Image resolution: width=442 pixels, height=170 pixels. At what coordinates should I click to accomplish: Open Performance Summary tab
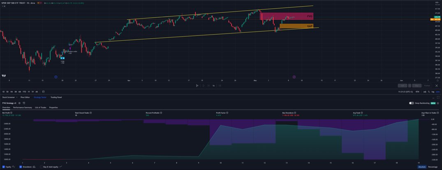tap(23, 107)
